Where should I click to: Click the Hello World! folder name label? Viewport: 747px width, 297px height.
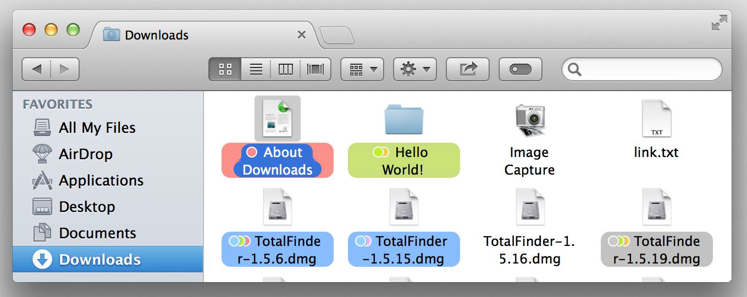click(404, 161)
